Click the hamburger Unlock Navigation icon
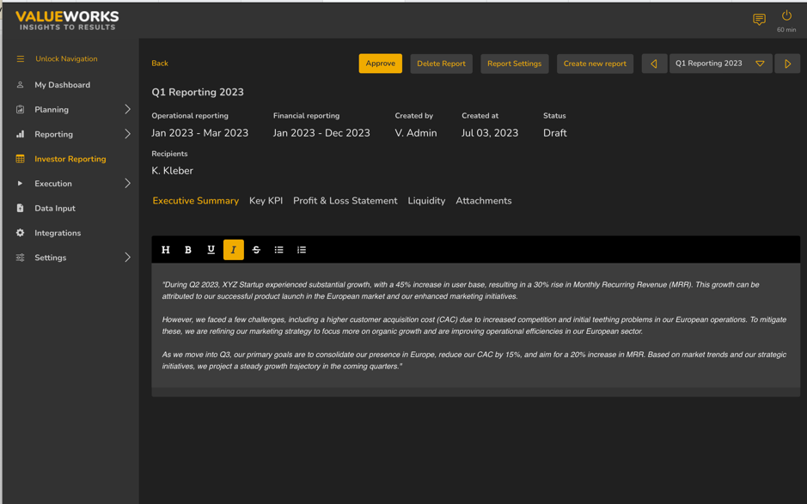The width and height of the screenshot is (807, 504). [21, 59]
